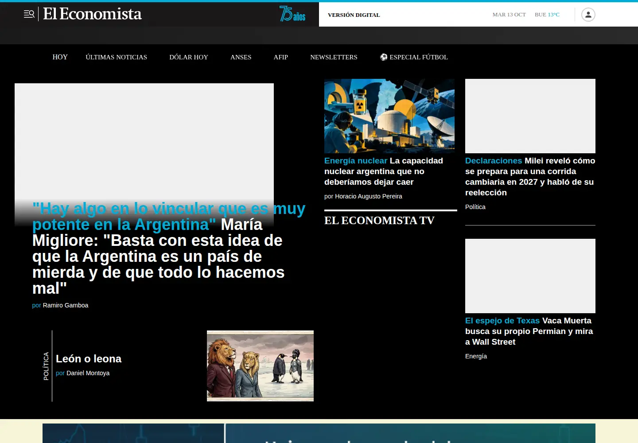Click the lion and penguins illustration
638x443 pixels.
pyautogui.click(x=260, y=366)
